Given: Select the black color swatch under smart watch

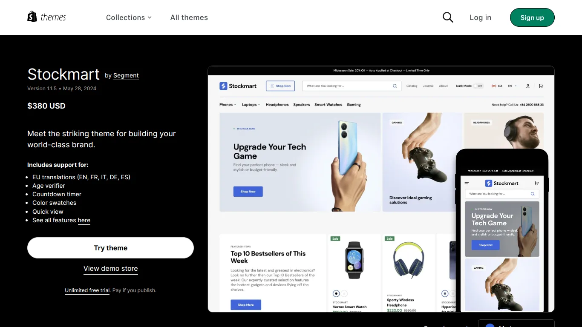Looking at the screenshot, I should tap(336, 293).
